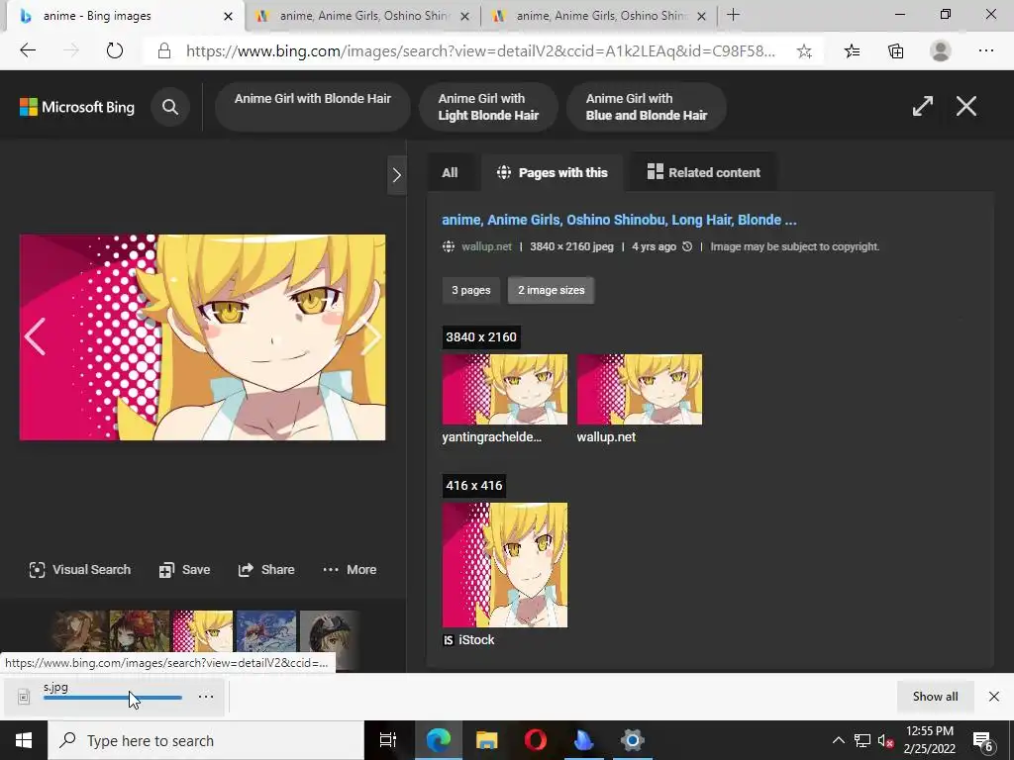Open the notification center icon
1014x760 pixels.
[983, 741]
